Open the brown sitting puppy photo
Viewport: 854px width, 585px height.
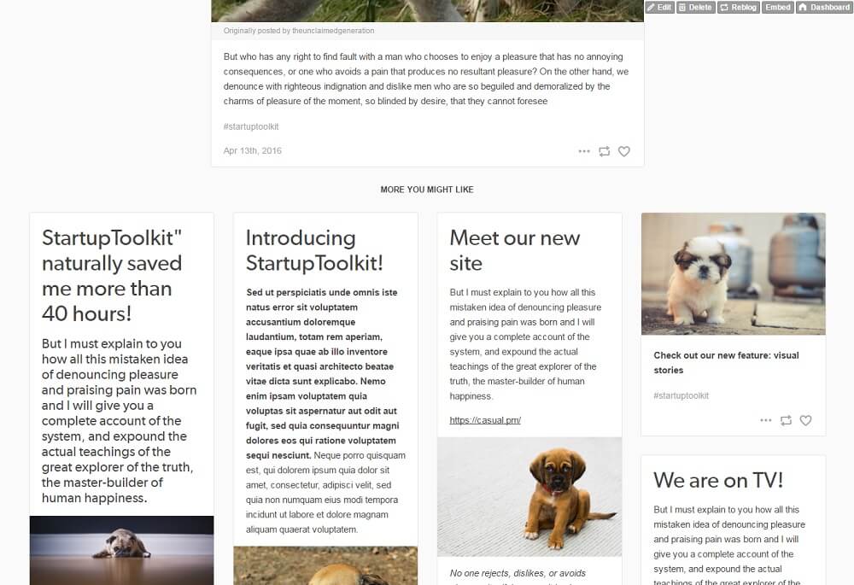[529, 497]
